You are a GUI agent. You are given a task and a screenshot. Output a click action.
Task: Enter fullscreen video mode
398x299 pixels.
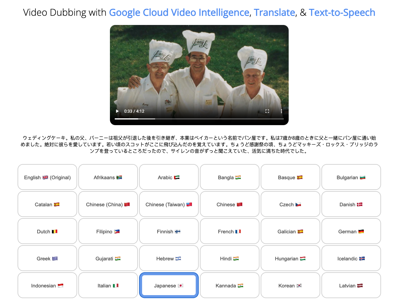[267, 111]
